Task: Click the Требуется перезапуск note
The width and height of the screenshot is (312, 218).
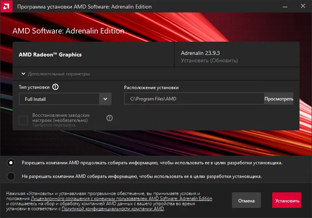Action: (54, 125)
